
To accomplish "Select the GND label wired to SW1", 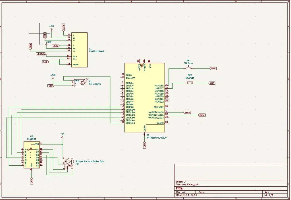I will [213, 68].
